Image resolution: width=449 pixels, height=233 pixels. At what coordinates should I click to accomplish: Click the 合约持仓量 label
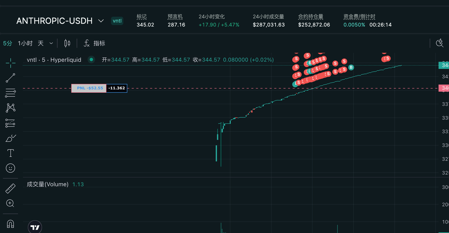tap(311, 16)
